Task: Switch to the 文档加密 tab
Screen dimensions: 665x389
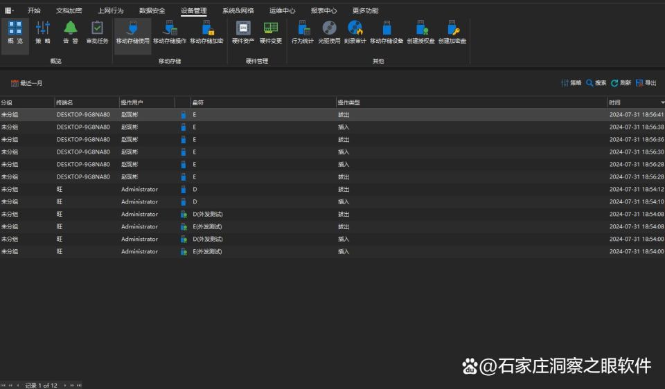Action: coord(69,10)
